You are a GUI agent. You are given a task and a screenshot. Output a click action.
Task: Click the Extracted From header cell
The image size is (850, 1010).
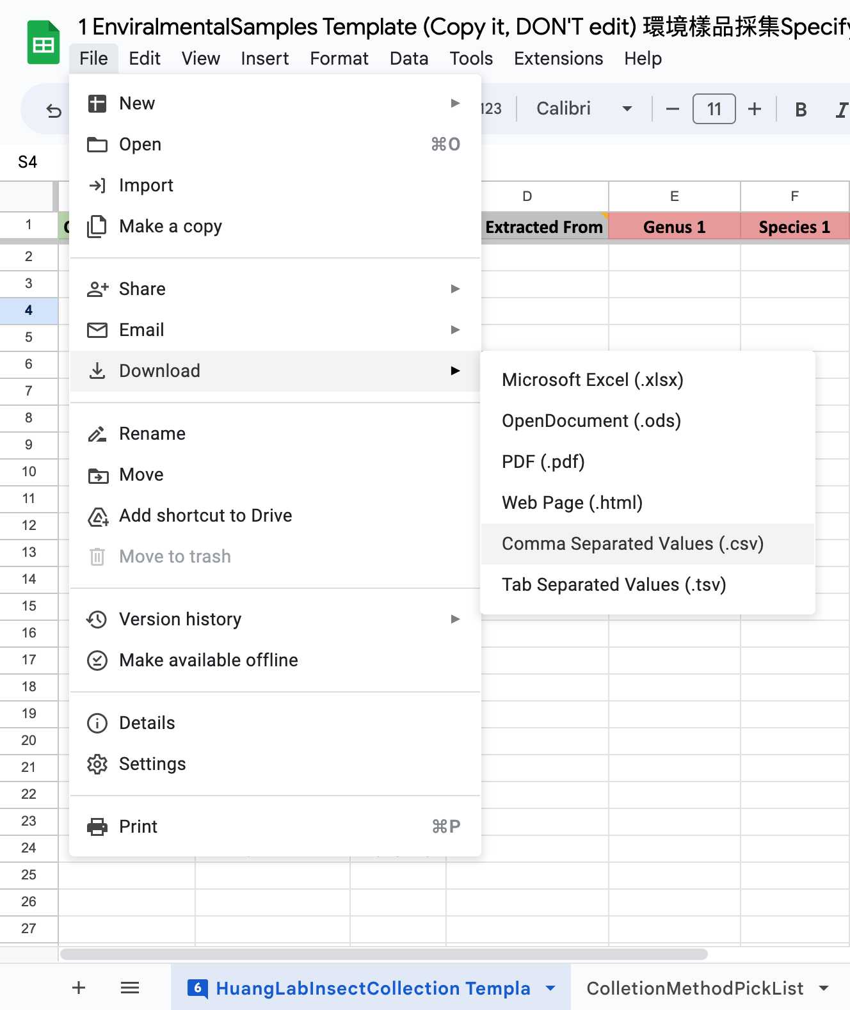tap(545, 227)
